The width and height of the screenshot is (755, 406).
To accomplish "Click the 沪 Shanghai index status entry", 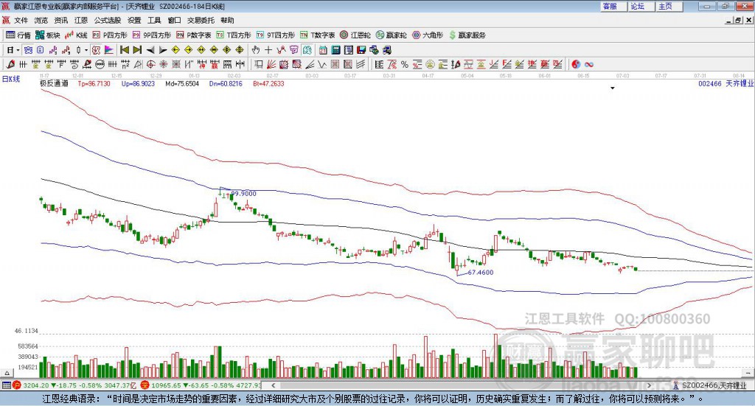I will (x=76, y=385).
